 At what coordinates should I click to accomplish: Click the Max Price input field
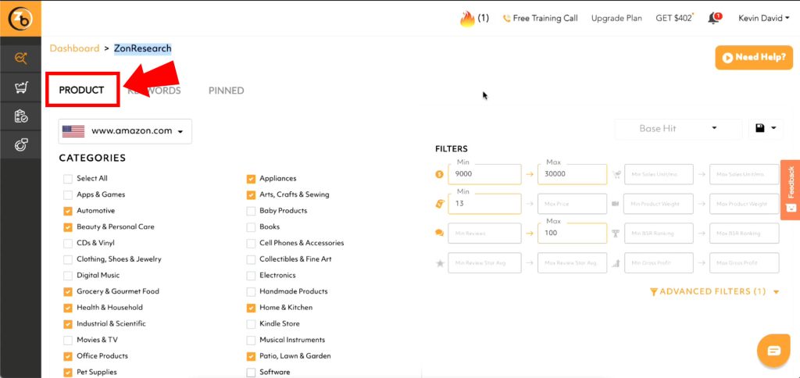572,204
